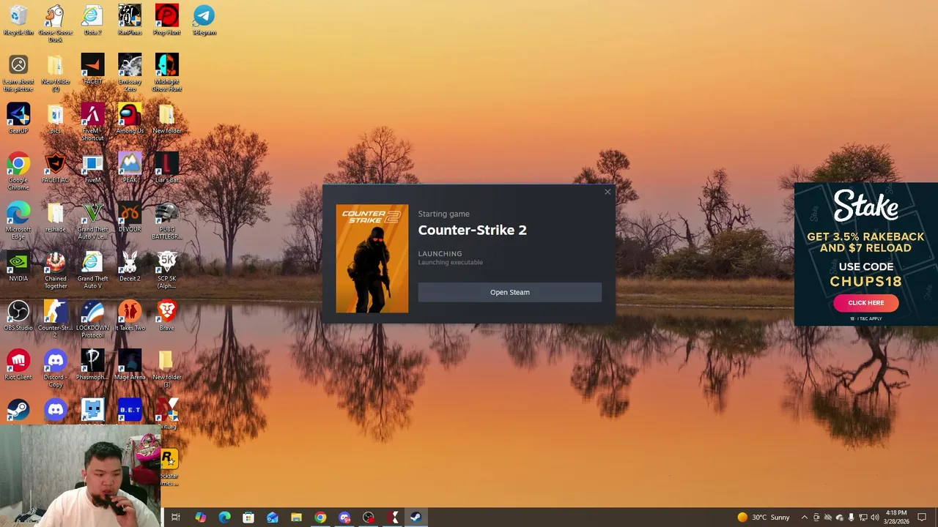This screenshot has width=938, height=527.
Task: Open Microsoft Store from the taskbar
Action: tap(248, 517)
